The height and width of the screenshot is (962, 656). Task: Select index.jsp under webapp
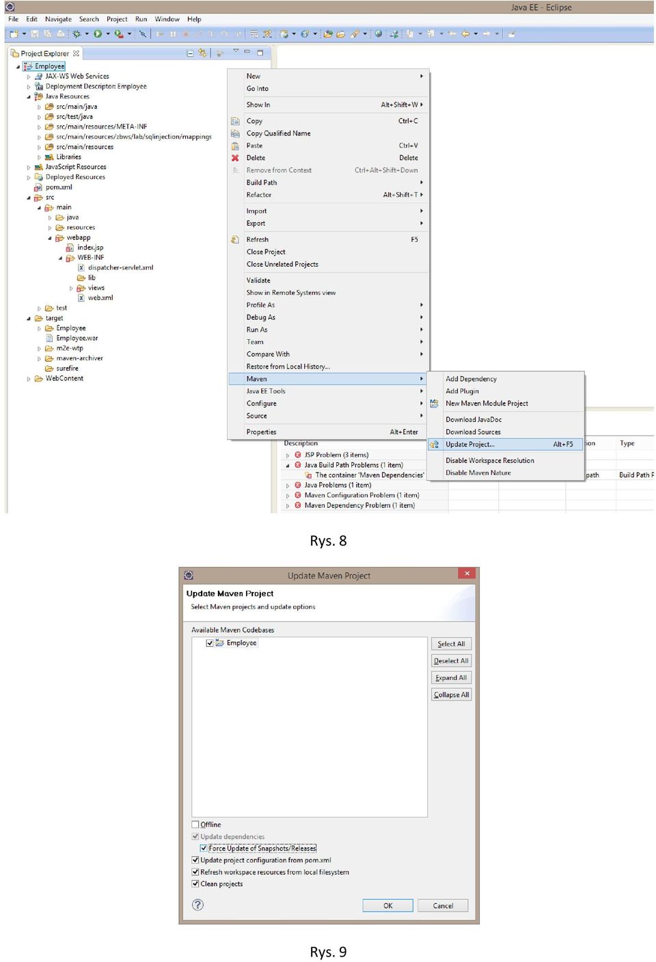tap(90, 248)
